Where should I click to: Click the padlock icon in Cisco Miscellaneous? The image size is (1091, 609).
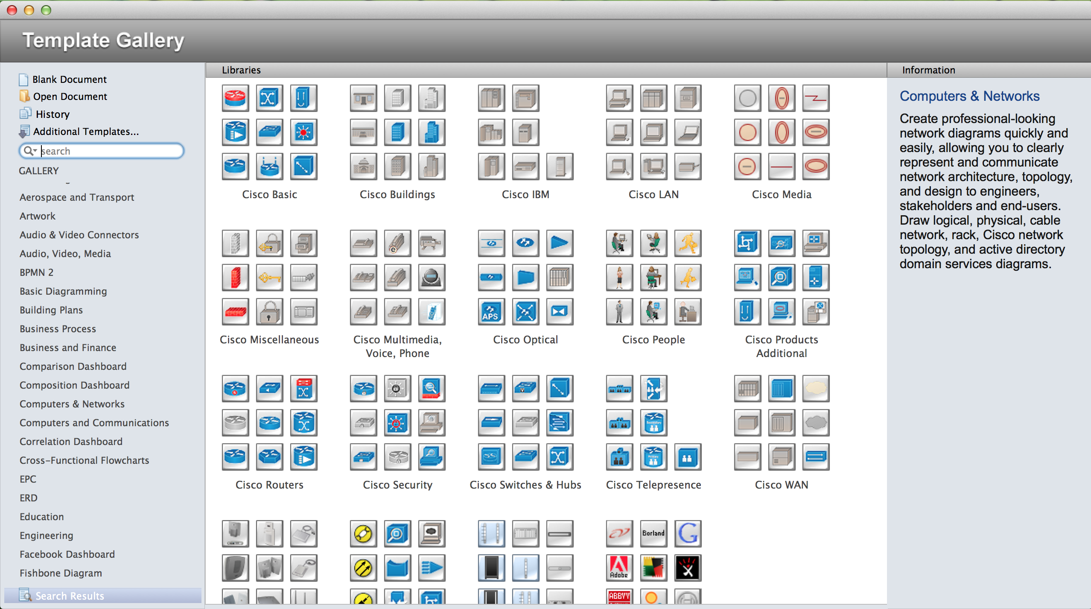pos(269,312)
